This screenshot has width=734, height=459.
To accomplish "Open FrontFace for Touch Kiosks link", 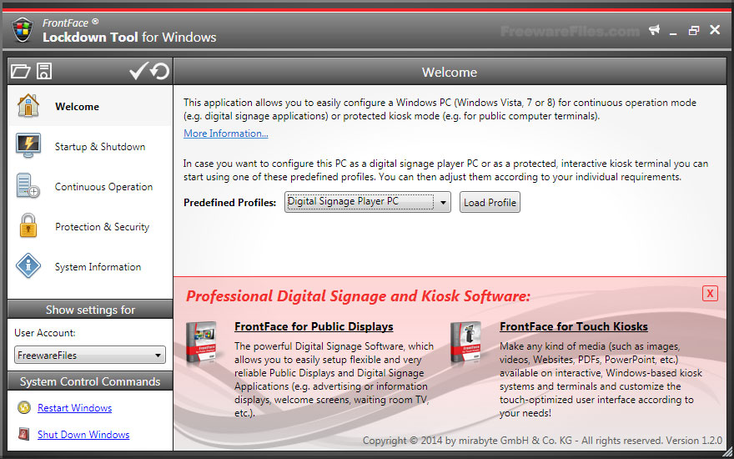I will coord(574,326).
